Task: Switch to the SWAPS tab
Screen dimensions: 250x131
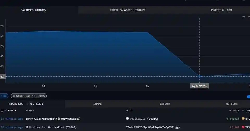Action: point(98,104)
